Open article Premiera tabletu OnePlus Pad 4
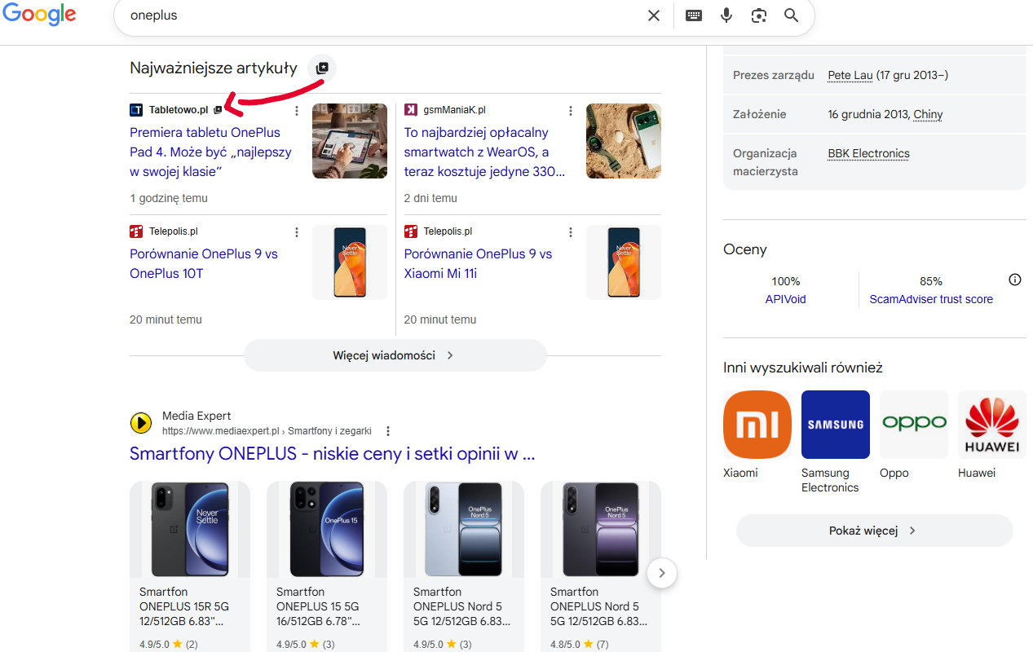Image resolution: width=1033 pixels, height=652 pixels. click(210, 152)
